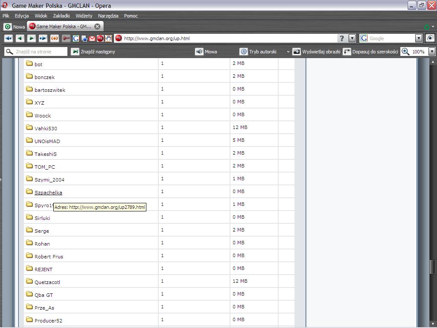Click the folder icon beside TakeshiS
Viewport: 437px width, 328px height.
[x=29, y=153]
